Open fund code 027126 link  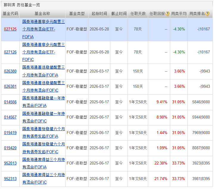[10, 52]
